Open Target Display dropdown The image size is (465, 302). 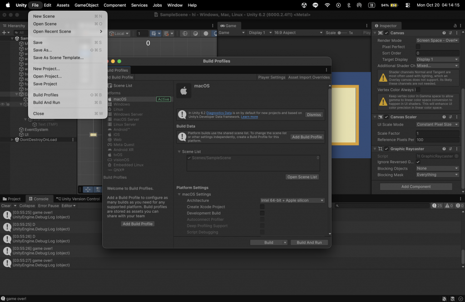[x=437, y=59]
